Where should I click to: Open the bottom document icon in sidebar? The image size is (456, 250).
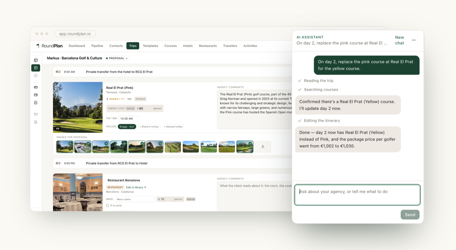(x=36, y=122)
